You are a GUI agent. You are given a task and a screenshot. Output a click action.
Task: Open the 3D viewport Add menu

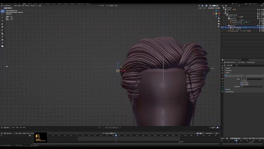(x=23, y=5)
